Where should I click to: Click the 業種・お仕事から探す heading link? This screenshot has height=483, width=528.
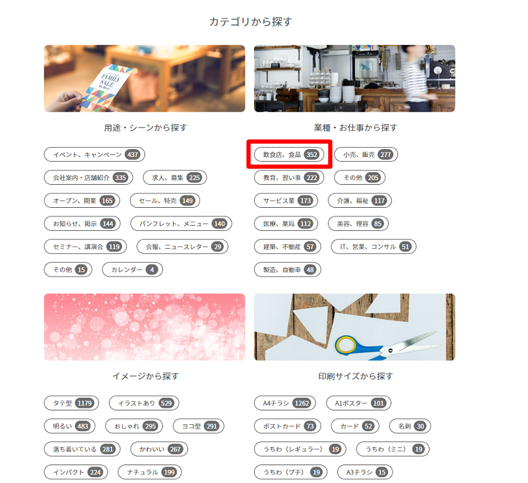click(x=356, y=127)
